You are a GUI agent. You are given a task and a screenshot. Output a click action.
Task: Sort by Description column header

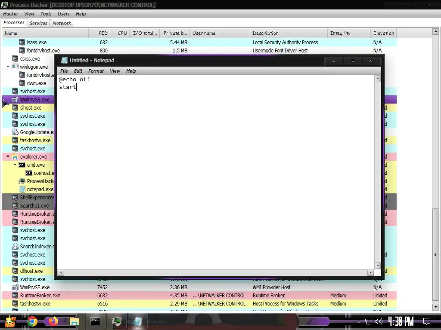(289, 33)
